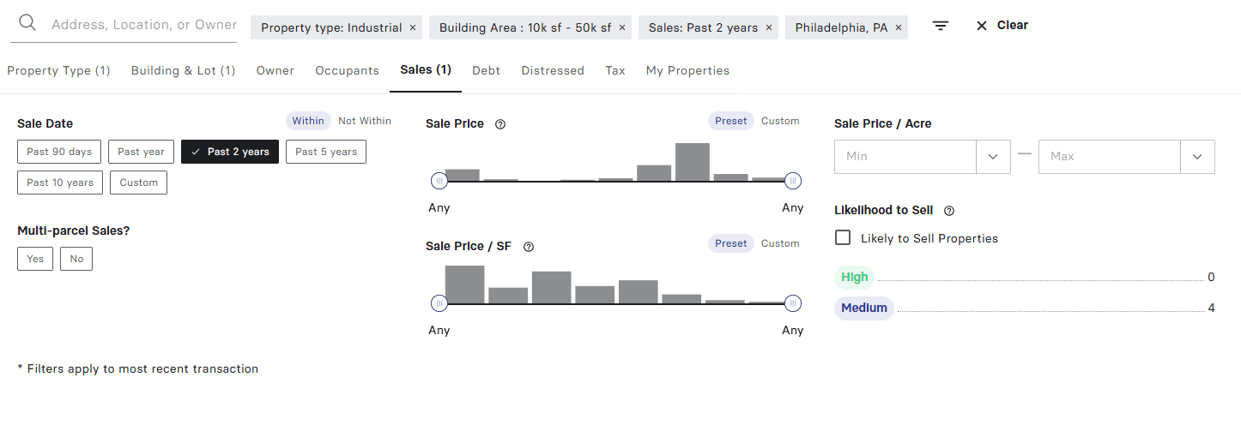Image resolution: width=1241 pixels, height=443 pixels.
Task: Focus the Address, Location, or Owner search field
Action: pos(143,25)
